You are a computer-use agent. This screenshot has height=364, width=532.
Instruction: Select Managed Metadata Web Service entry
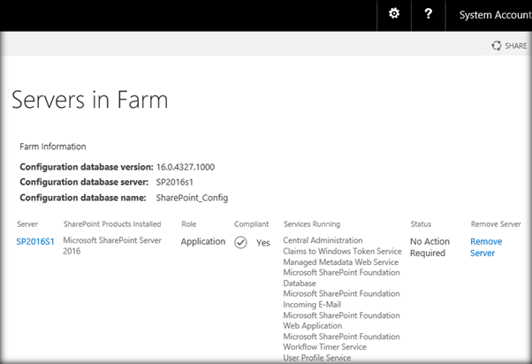click(340, 262)
